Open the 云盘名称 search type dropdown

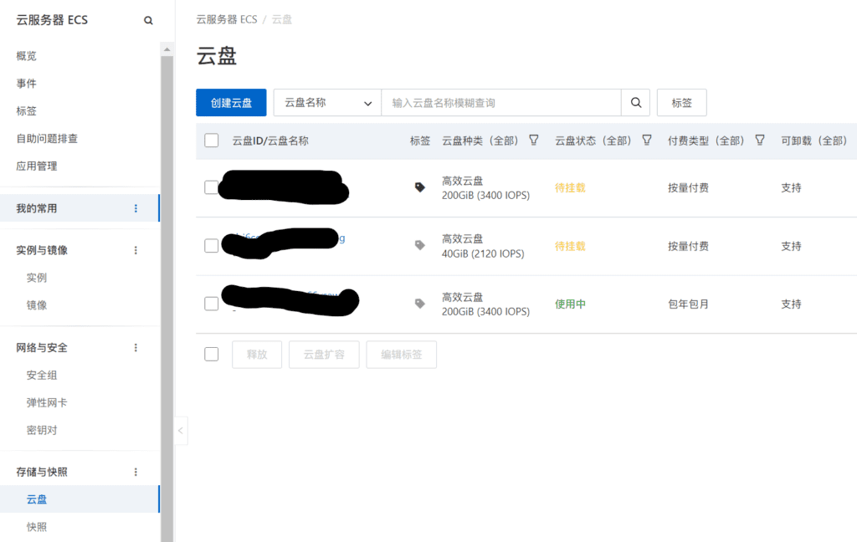[327, 103]
